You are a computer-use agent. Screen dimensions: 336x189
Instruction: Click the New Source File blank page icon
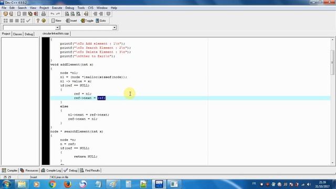point(19,14)
